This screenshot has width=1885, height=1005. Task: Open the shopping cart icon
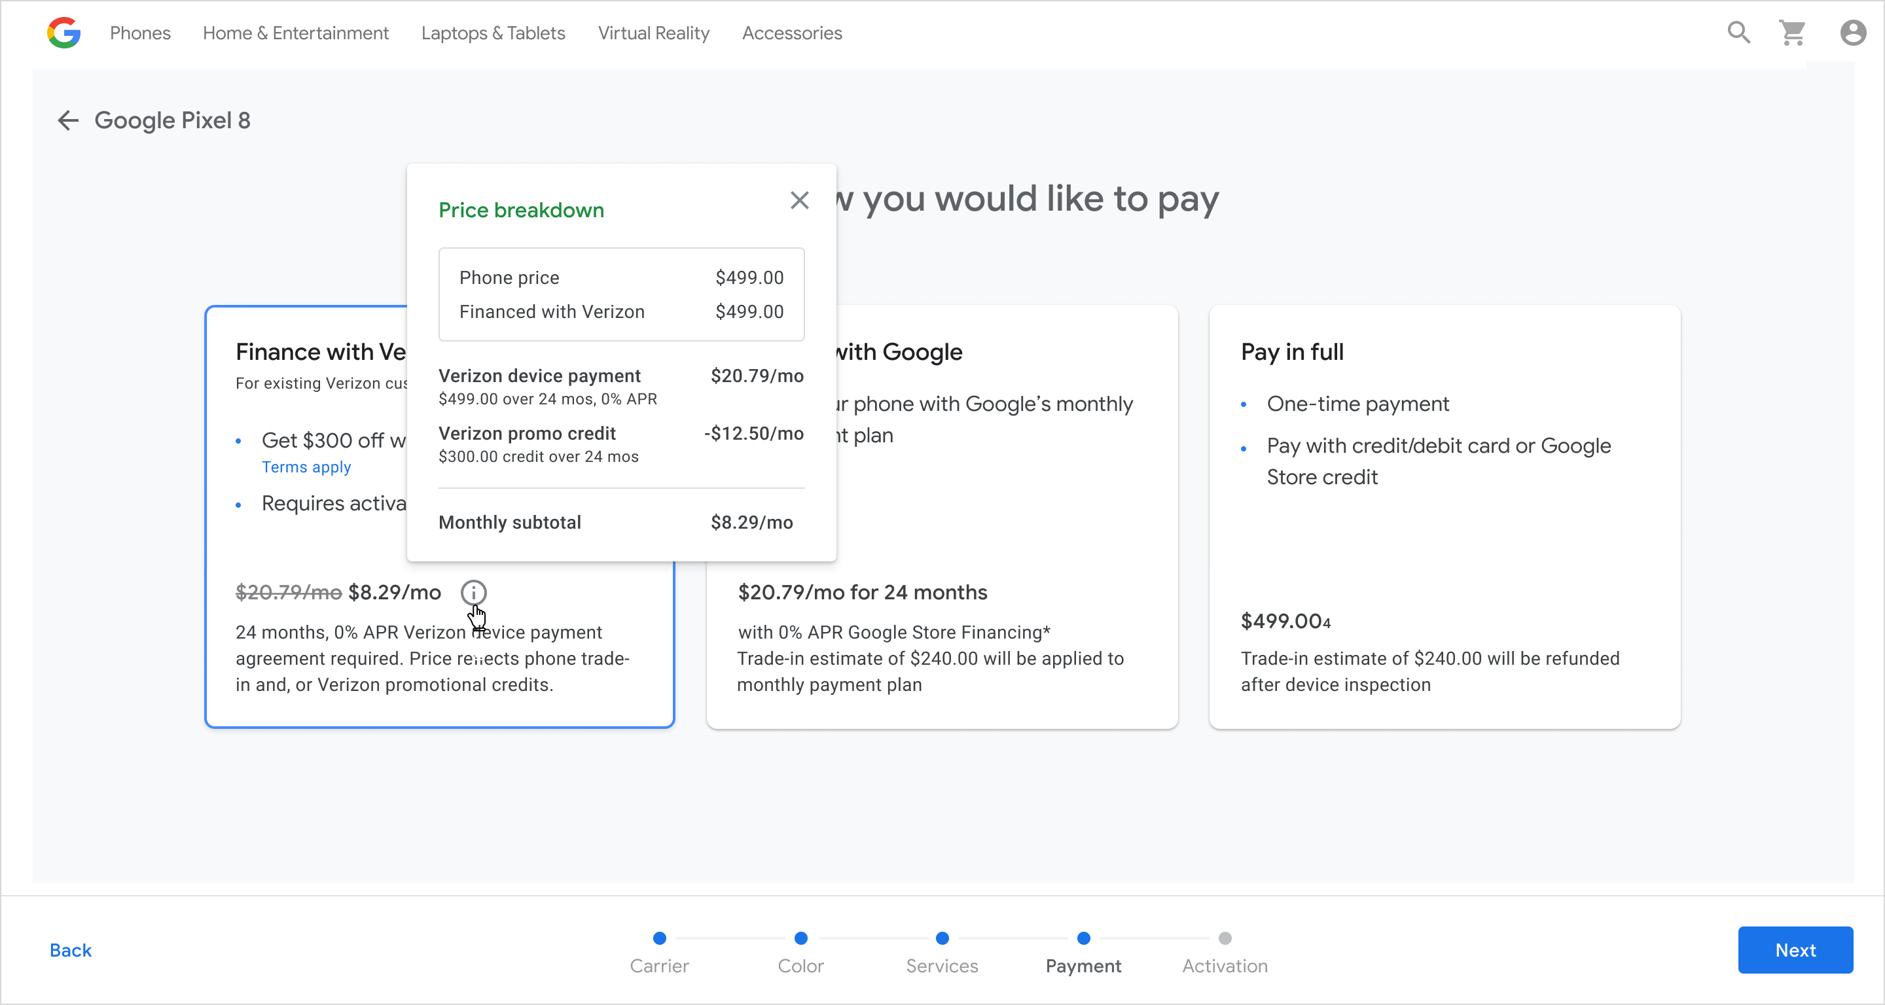click(1793, 33)
